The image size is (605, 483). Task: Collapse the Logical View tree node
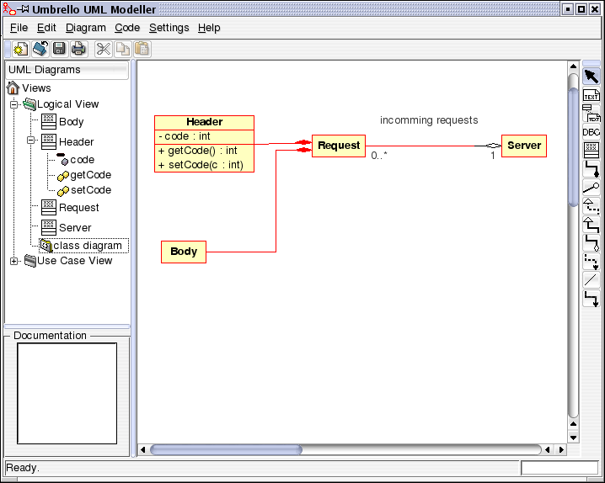[13, 104]
